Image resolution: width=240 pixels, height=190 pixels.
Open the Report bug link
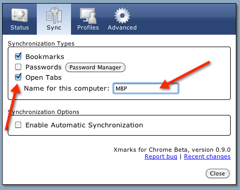coord(161,156)
